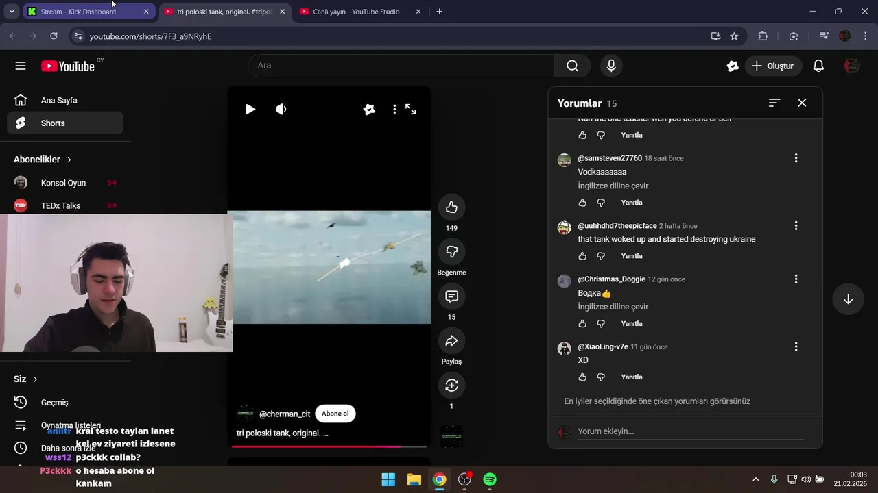Image resolution: width=878 pixels, height=493 pixels.
Task: Like the tank woked up comment
Action: tap(582, 256)
